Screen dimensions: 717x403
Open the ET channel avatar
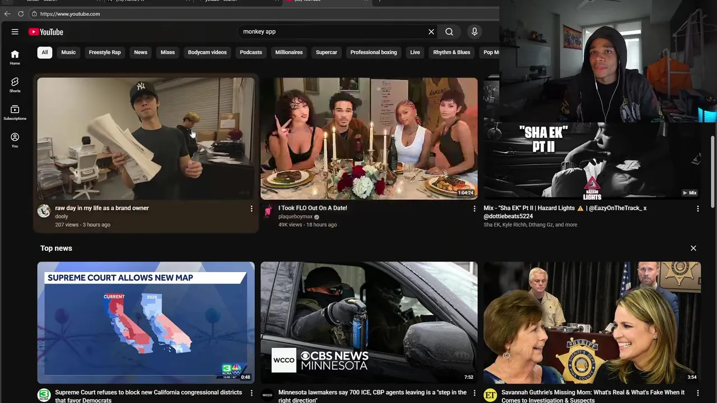coord(490,395)
